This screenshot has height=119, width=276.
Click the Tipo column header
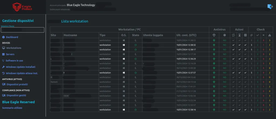click(102, 35)
